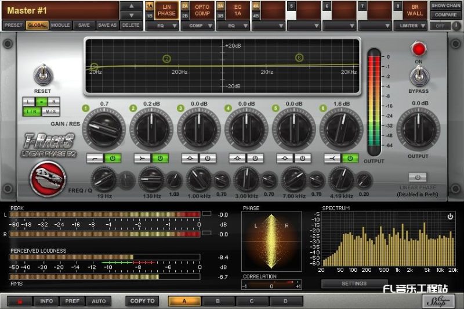Screen dimensions: 464x309
Task: Open the COMP module dropdown under slot 2
Action: (x=202, y=26)
